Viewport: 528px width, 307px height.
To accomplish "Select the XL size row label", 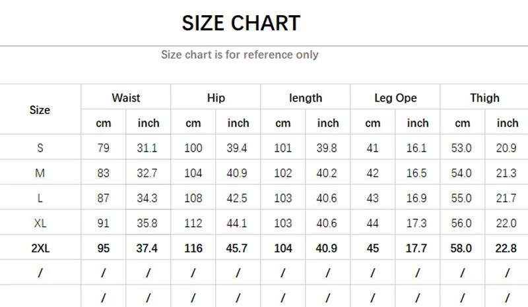I will [40, 223].
